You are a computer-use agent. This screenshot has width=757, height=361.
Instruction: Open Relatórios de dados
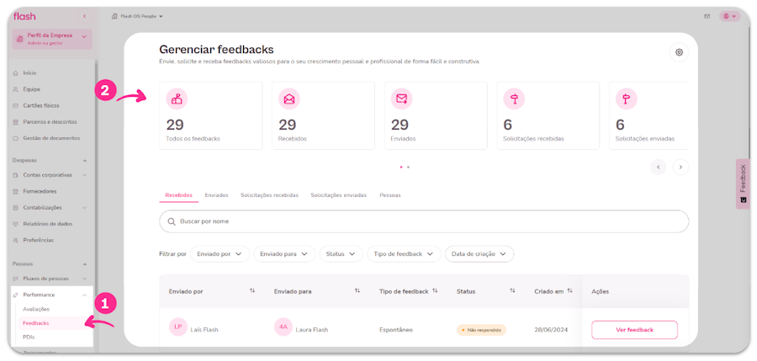[47, 223]
